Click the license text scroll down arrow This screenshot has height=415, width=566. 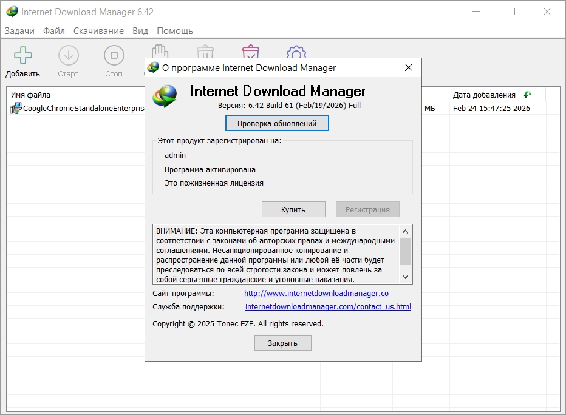(405, 277)
